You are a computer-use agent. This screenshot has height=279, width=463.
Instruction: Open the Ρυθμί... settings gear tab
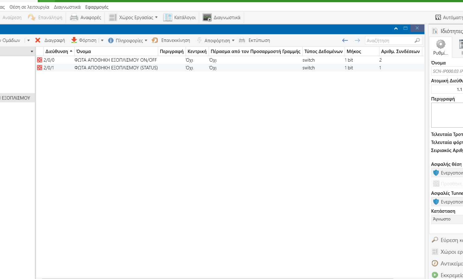click(x=440, y=47)
